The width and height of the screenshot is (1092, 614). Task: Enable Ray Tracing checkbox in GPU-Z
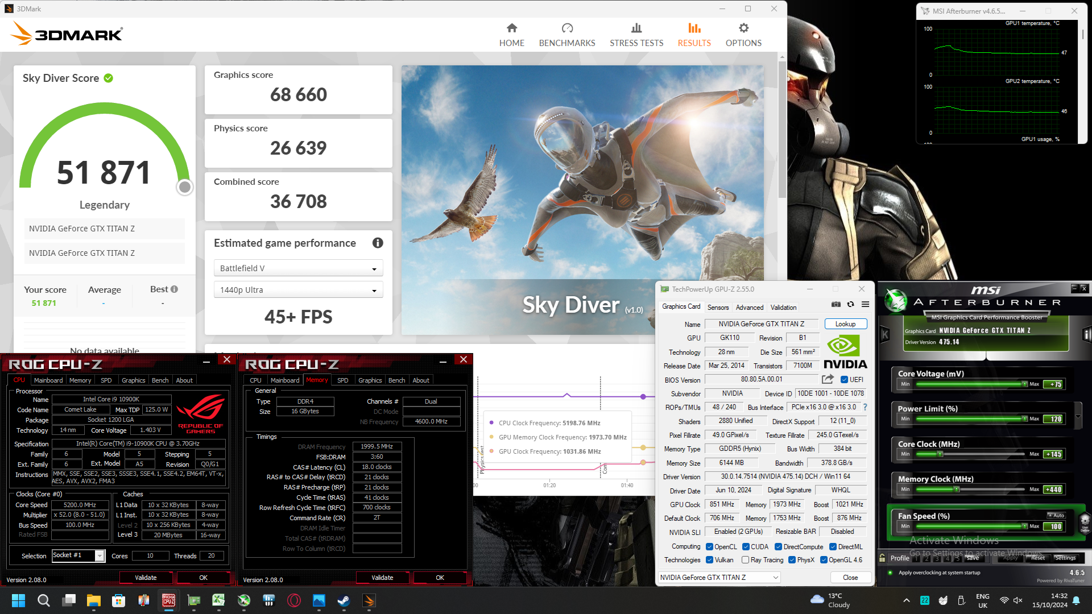point(745,560)
